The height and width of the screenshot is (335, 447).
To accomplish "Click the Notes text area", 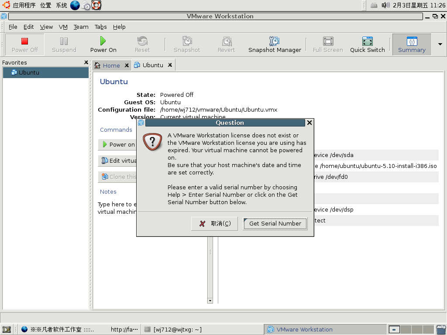I will tap(117, 208).
